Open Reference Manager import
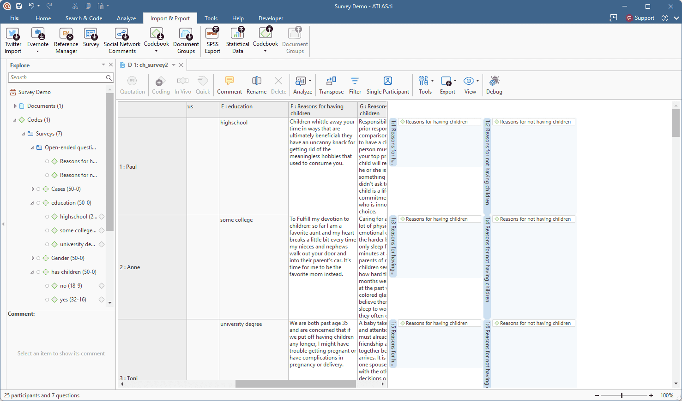This screenshot has height=401, width=682. point(66,41)
